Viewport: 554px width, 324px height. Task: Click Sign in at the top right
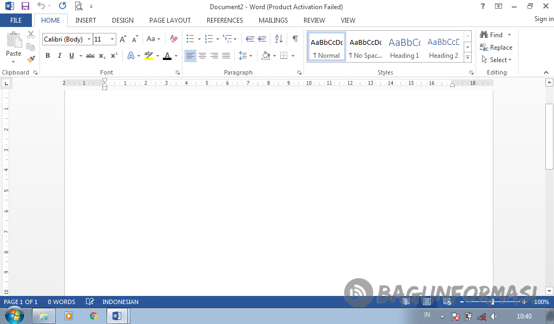click(543, 18)
